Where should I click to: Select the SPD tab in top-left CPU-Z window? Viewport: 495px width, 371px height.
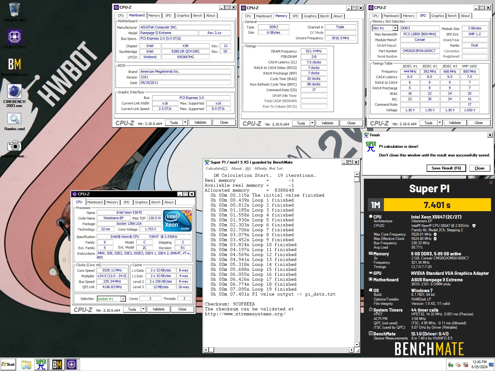pyautogui.click(x=168, y=15)
